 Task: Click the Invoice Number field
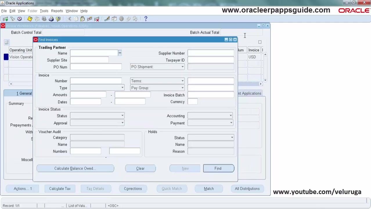coord(96,81)
